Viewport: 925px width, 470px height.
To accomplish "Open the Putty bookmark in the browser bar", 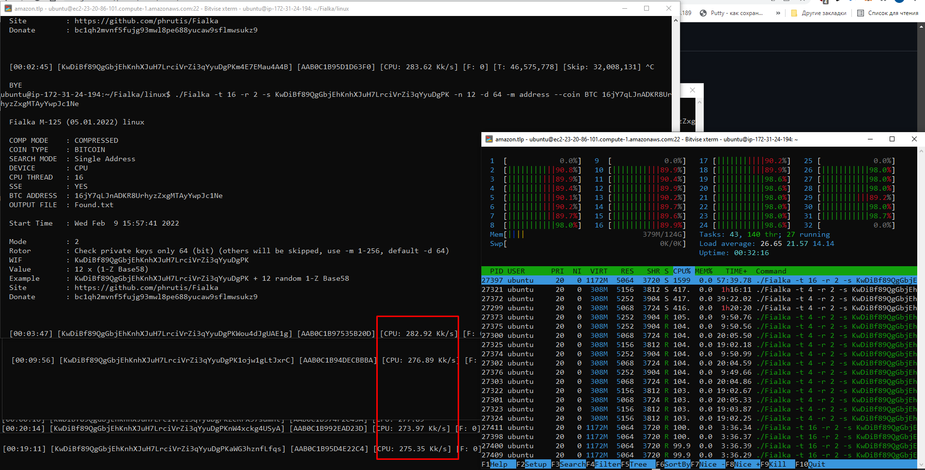I will click(731, 13).
